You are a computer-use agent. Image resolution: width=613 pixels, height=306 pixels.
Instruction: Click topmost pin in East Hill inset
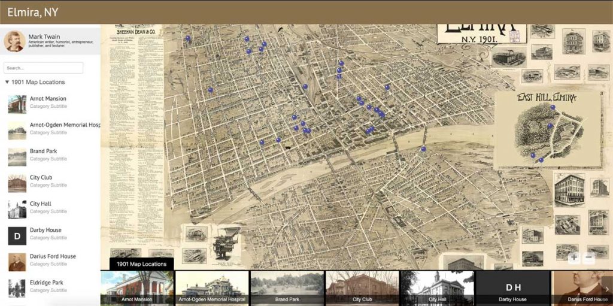pos(553,107)
